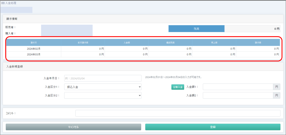Click the 繰越残高 column header
286x135 pixels.
tap(170, 43)
